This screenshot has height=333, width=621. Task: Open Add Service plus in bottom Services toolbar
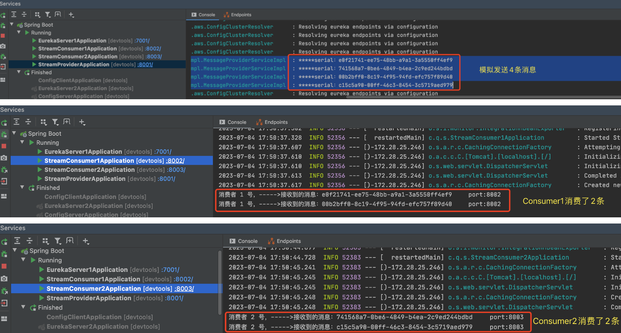[85, 241]
